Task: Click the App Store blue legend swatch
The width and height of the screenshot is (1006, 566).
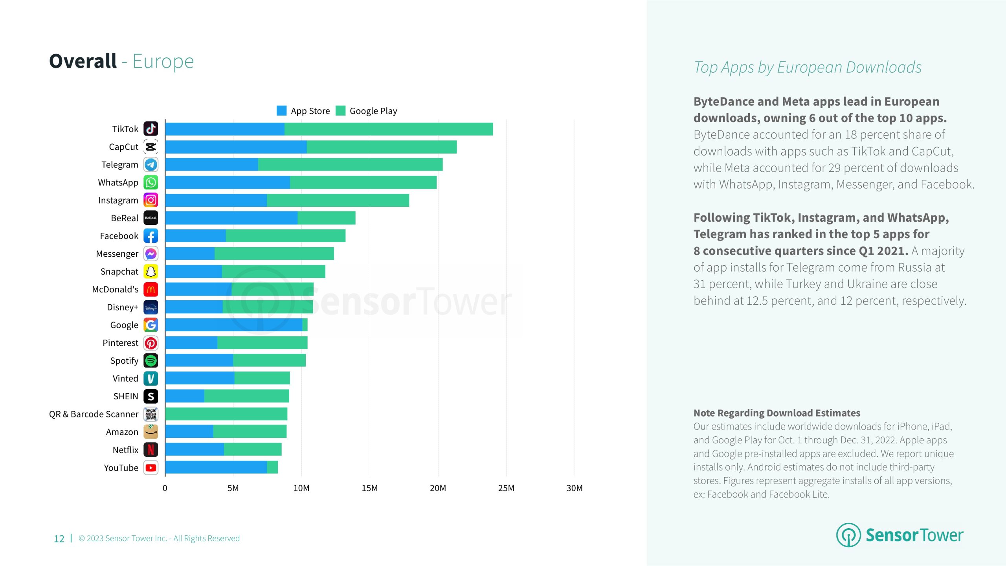Action: coord(281,111)
